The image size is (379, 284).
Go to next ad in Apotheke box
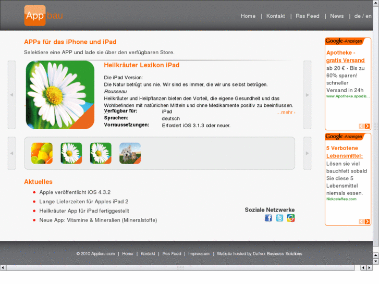click(367, 126)
